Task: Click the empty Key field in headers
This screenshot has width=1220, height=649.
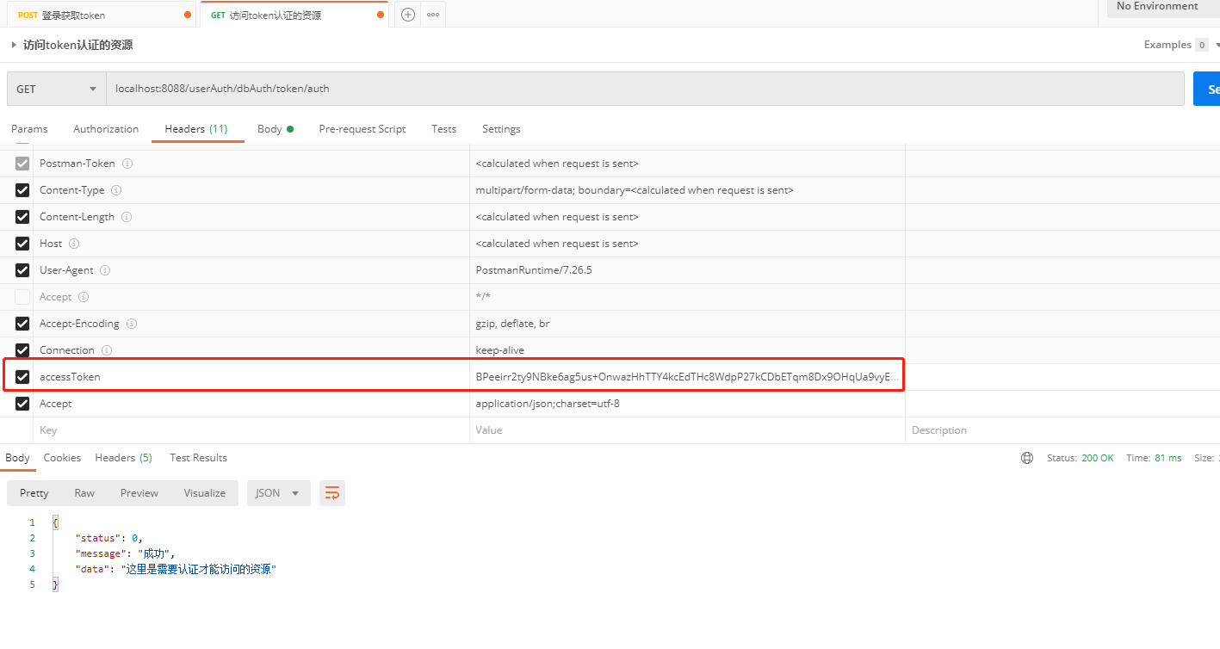Action: [253, 430]
